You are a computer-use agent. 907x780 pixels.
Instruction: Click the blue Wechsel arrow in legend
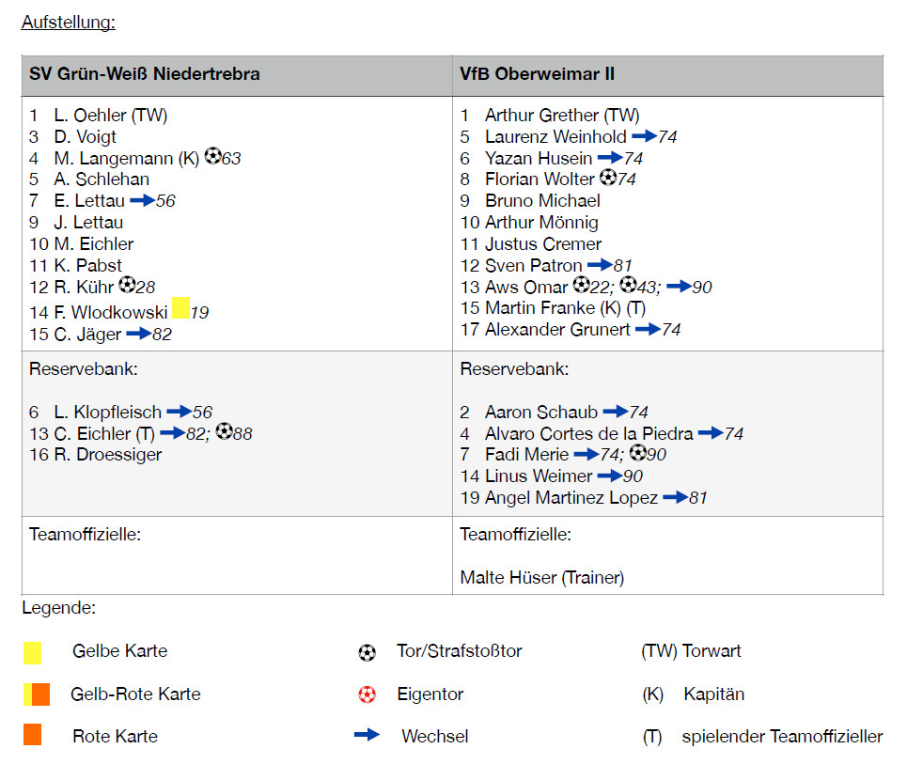click(x=367, y=735)
